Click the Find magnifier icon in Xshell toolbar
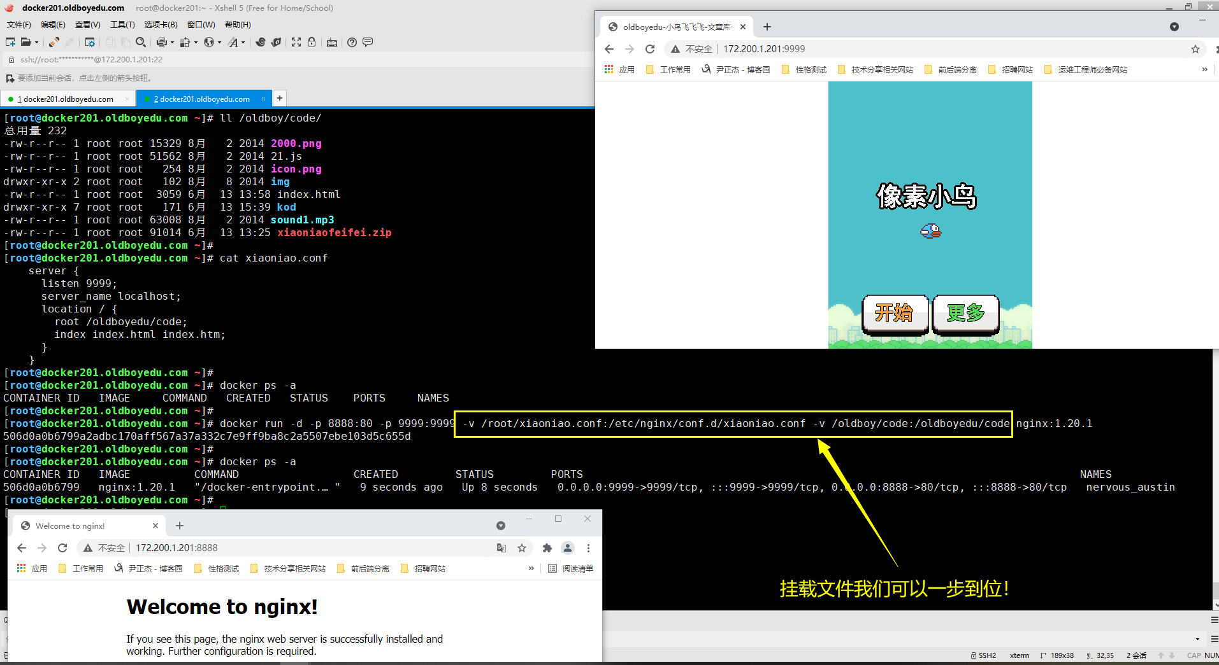1219x665 pixels. (x=141, y=42)
